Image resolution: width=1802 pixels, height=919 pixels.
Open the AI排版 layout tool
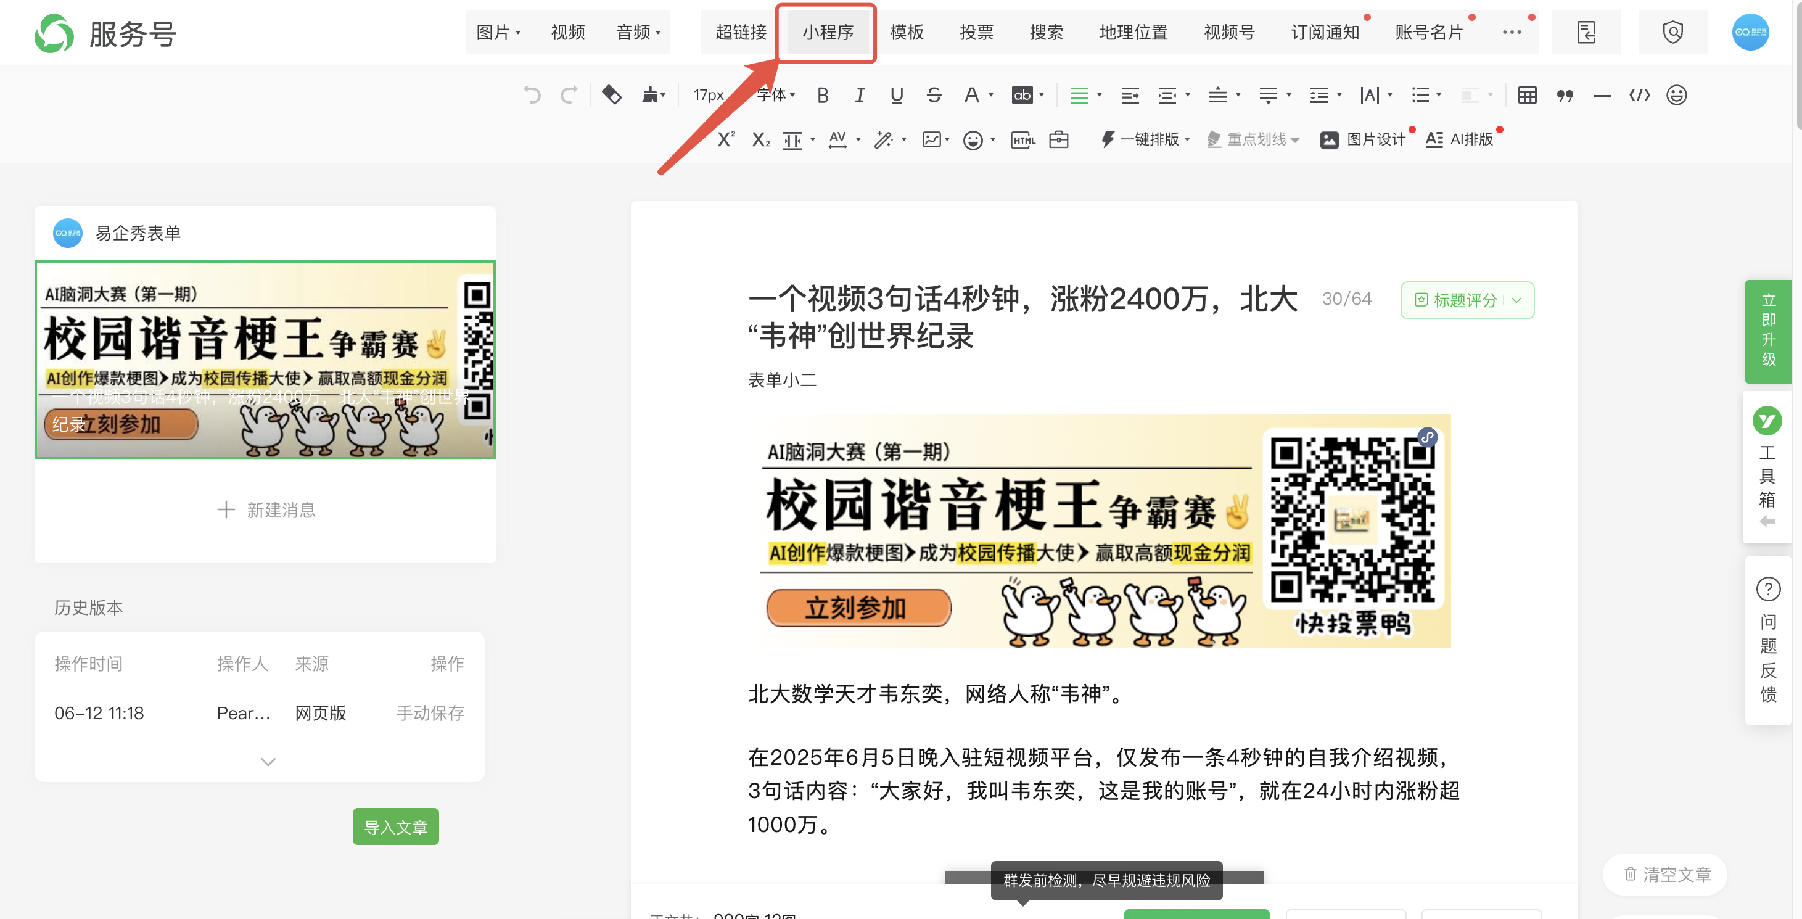coord(1460,139)
